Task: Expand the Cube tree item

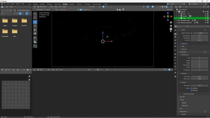Action: [x=179, y=18]
